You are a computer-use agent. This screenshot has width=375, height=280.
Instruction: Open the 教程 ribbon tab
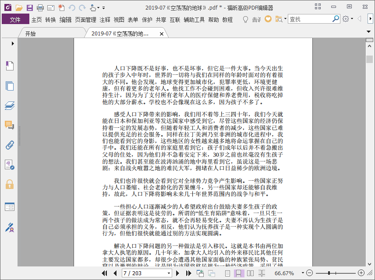coord(227,20)
